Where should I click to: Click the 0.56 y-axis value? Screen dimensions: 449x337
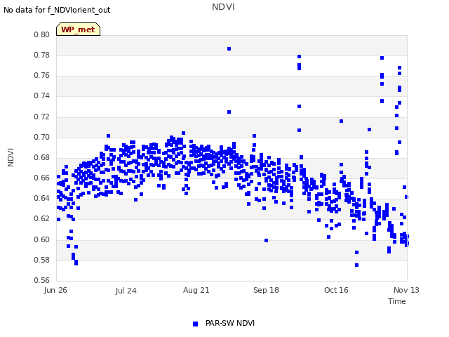tap(42, 280)
